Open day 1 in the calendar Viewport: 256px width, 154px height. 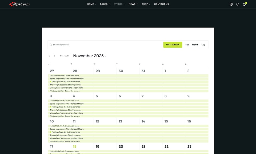coord(165,71)
